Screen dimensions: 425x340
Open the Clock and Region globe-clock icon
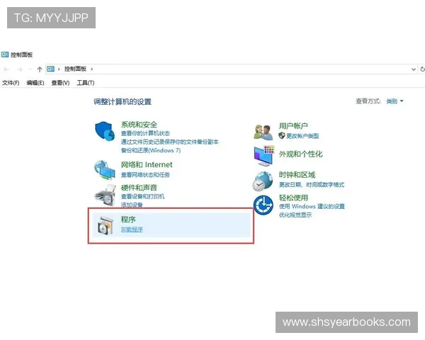[262, 181]
